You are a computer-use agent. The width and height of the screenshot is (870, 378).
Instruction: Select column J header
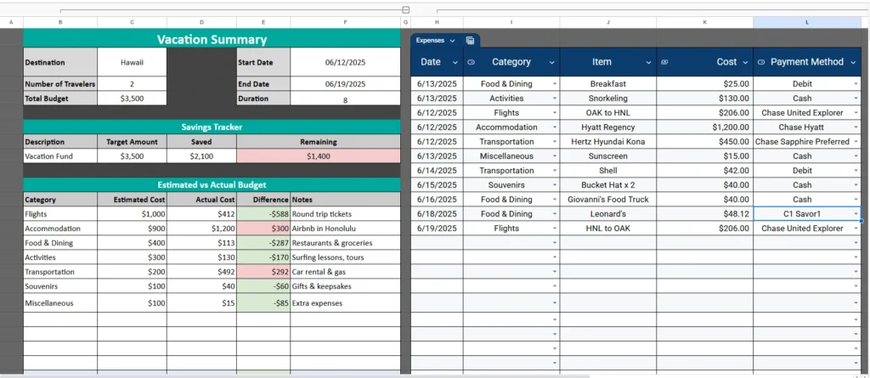[608, 22]
